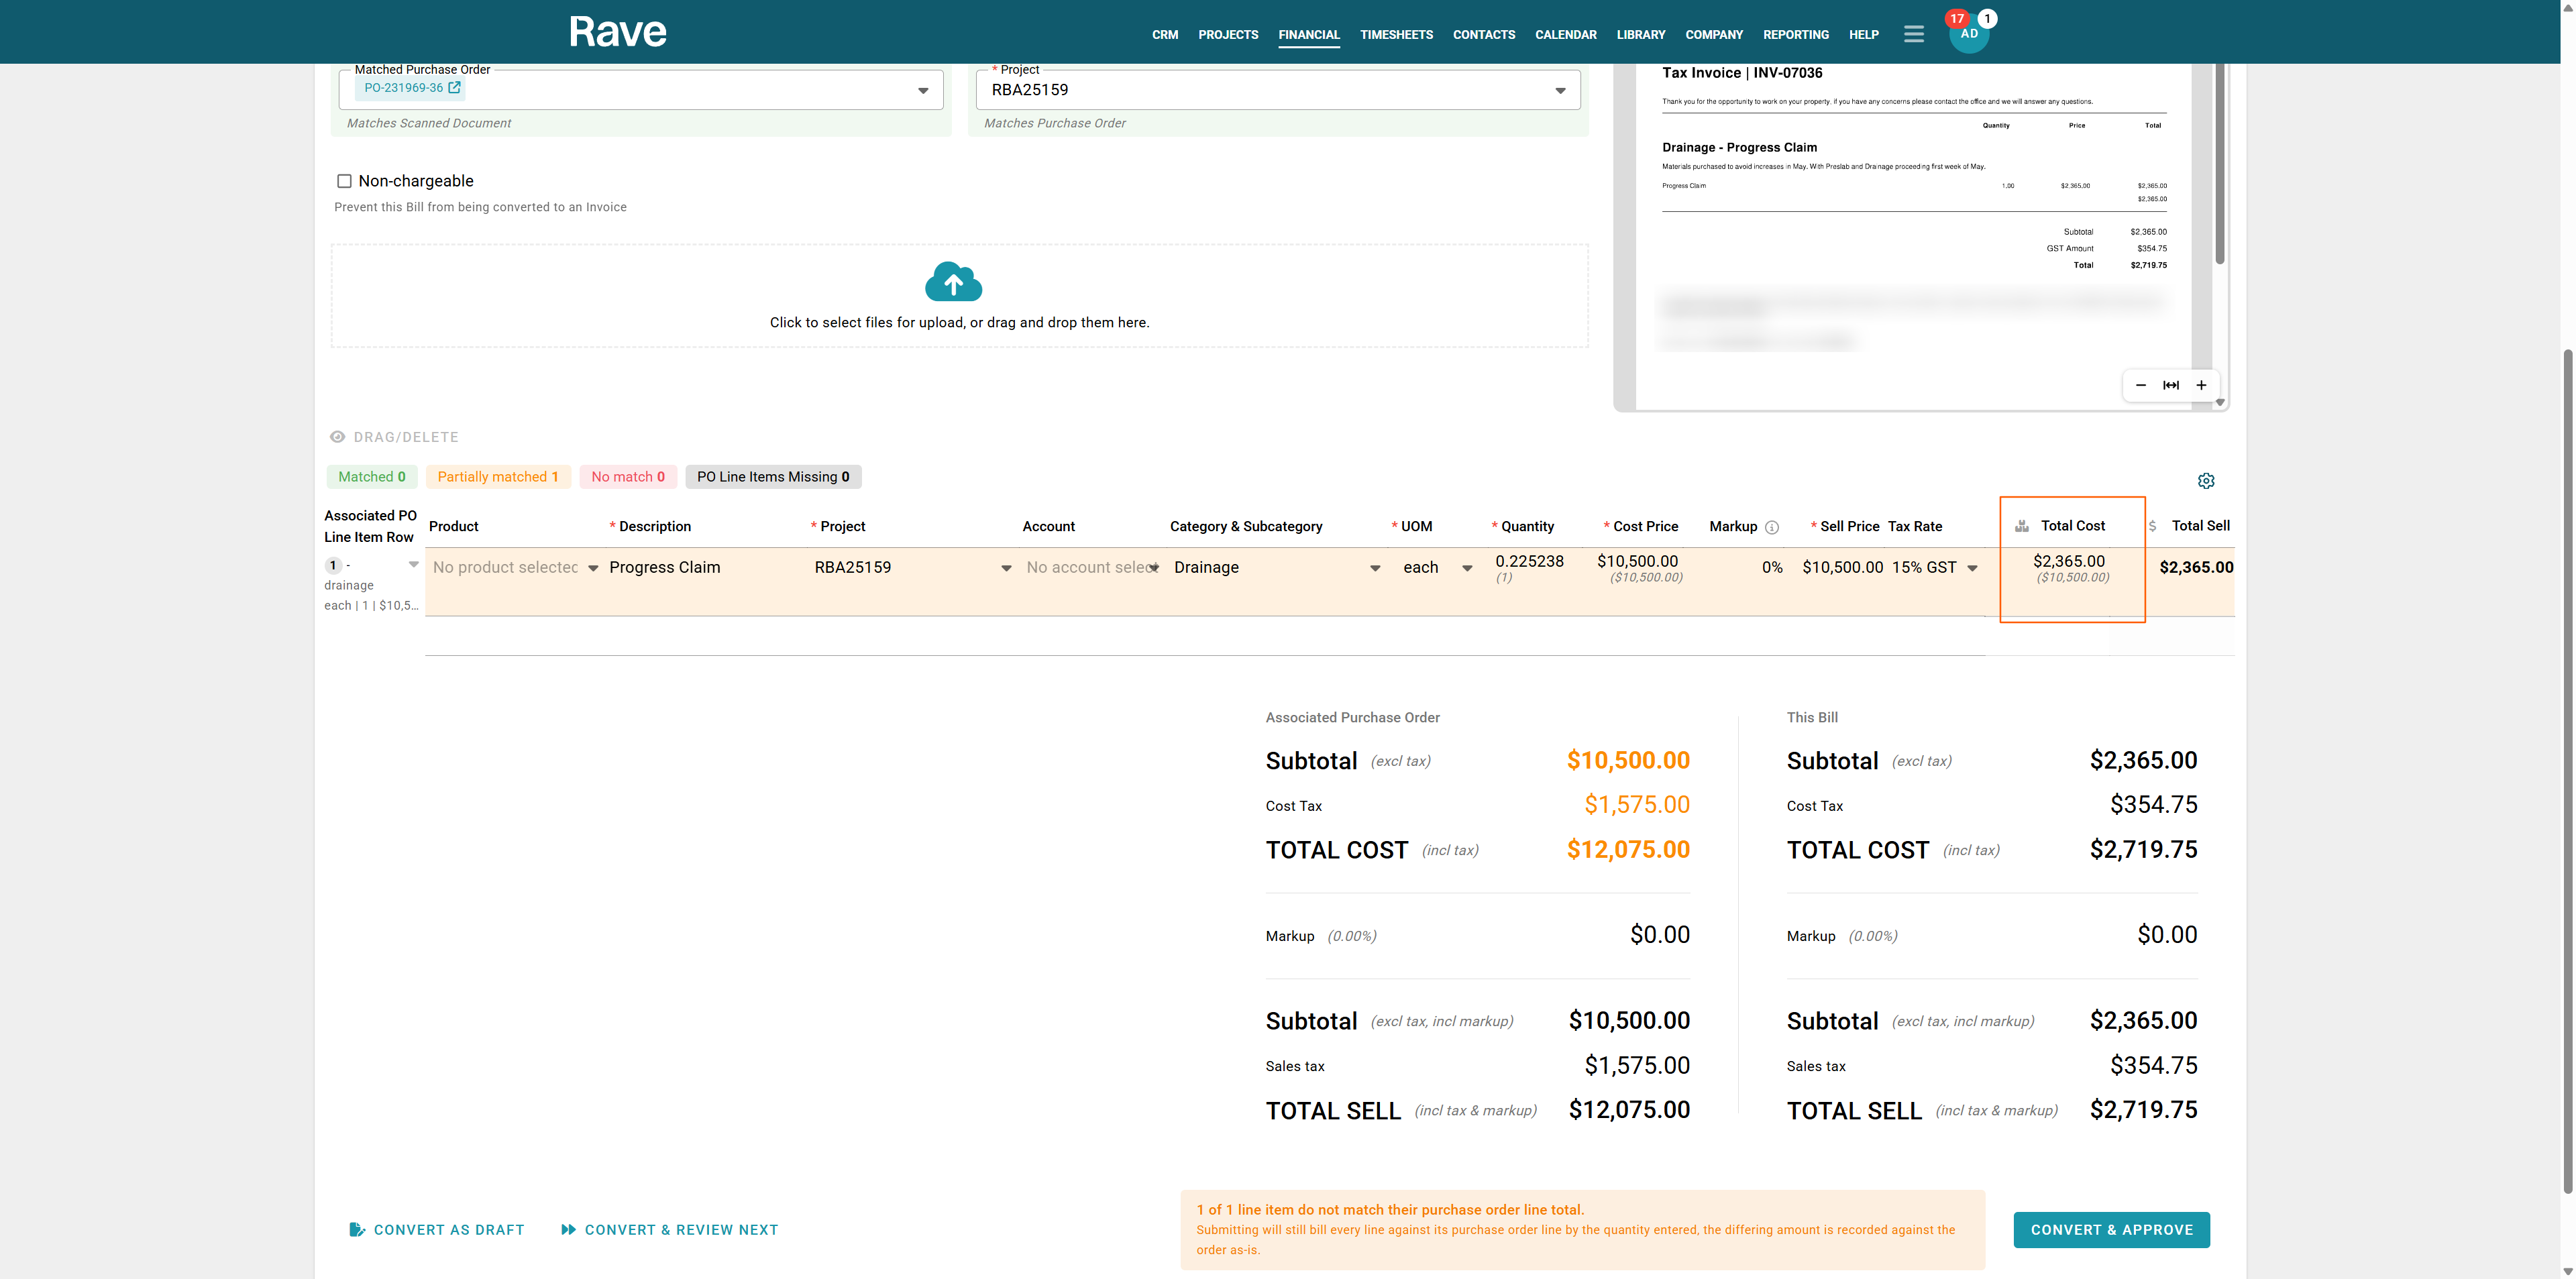Click This Bill TOTAL COST $2,719.75 value
This screenshot has height=1279, width=2576.
(x=2143, y=850)
